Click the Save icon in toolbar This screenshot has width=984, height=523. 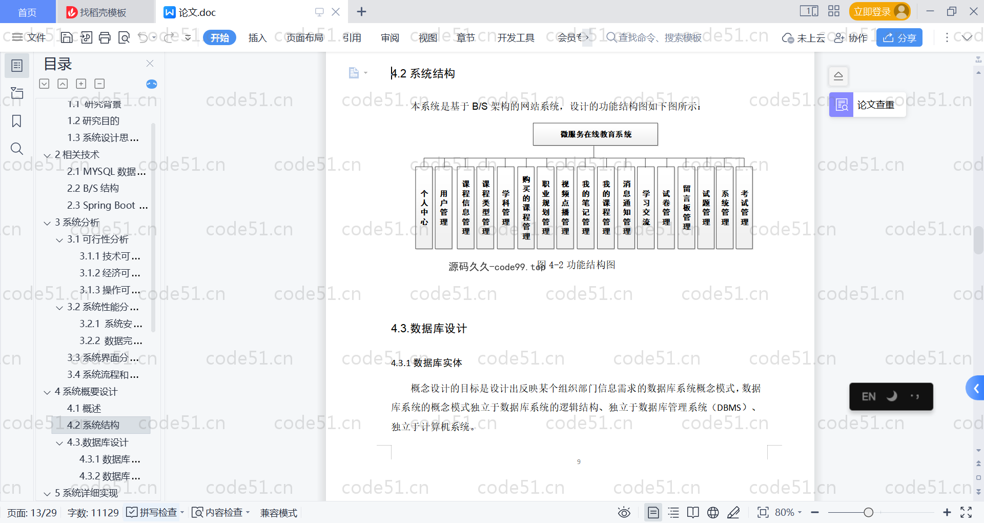(x=67, y=37)
